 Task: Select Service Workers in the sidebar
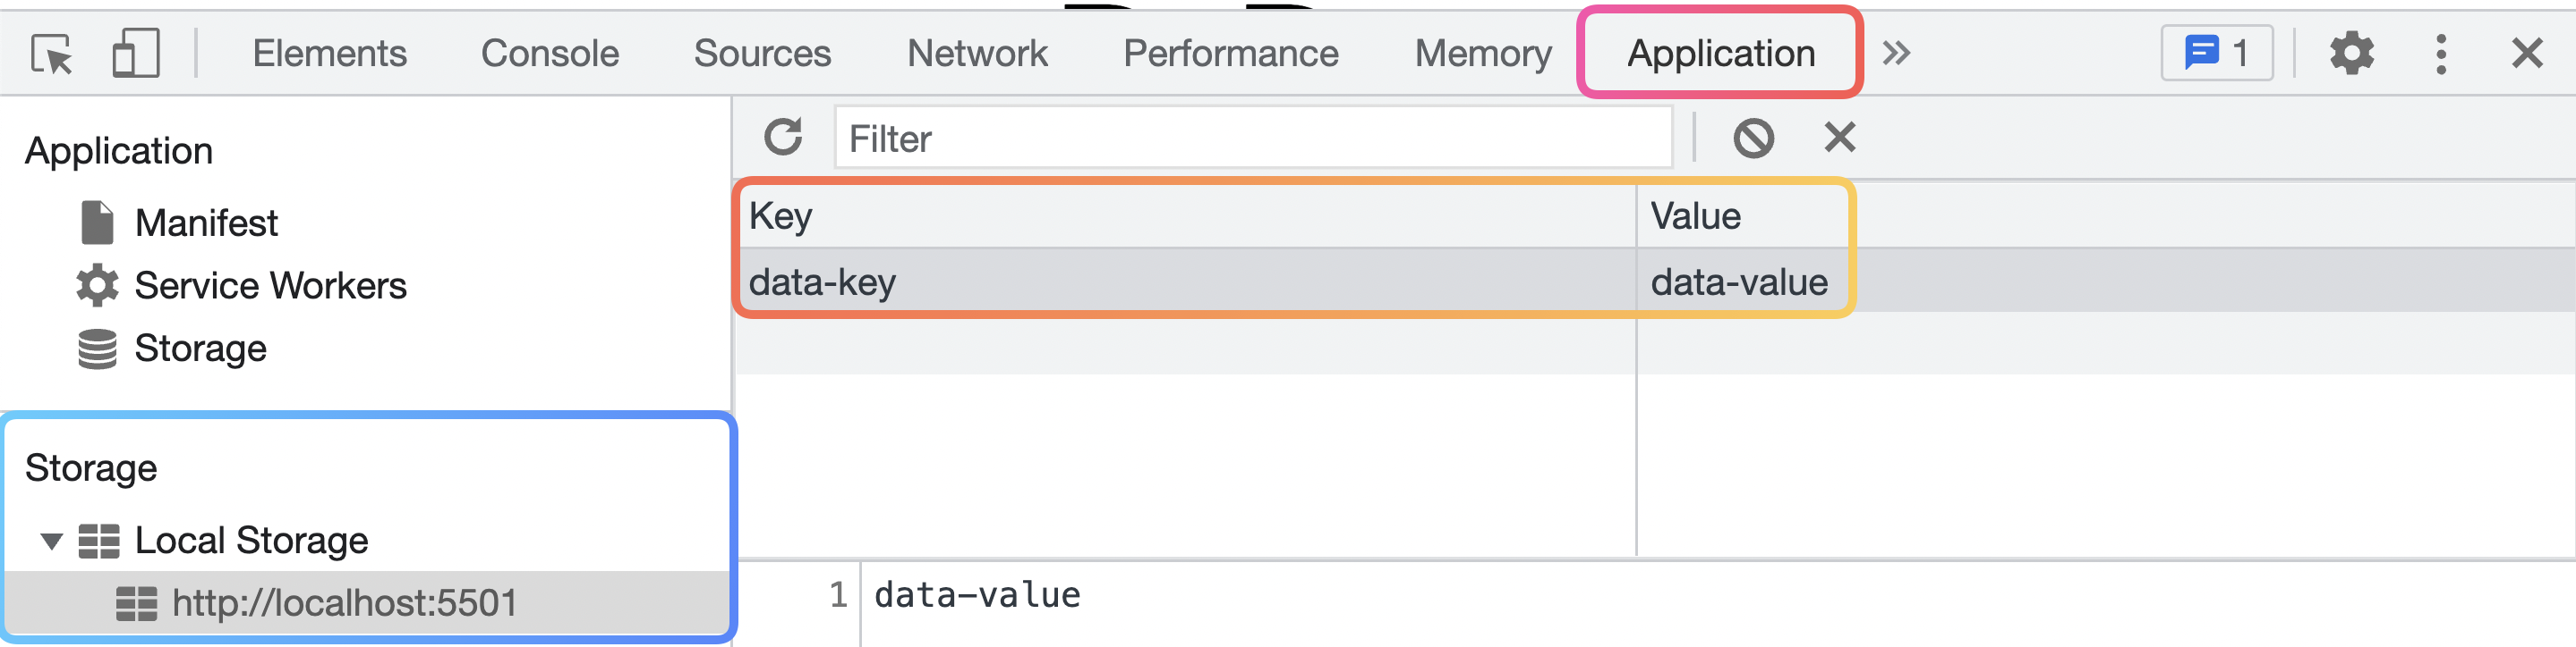tap(270, 286)
